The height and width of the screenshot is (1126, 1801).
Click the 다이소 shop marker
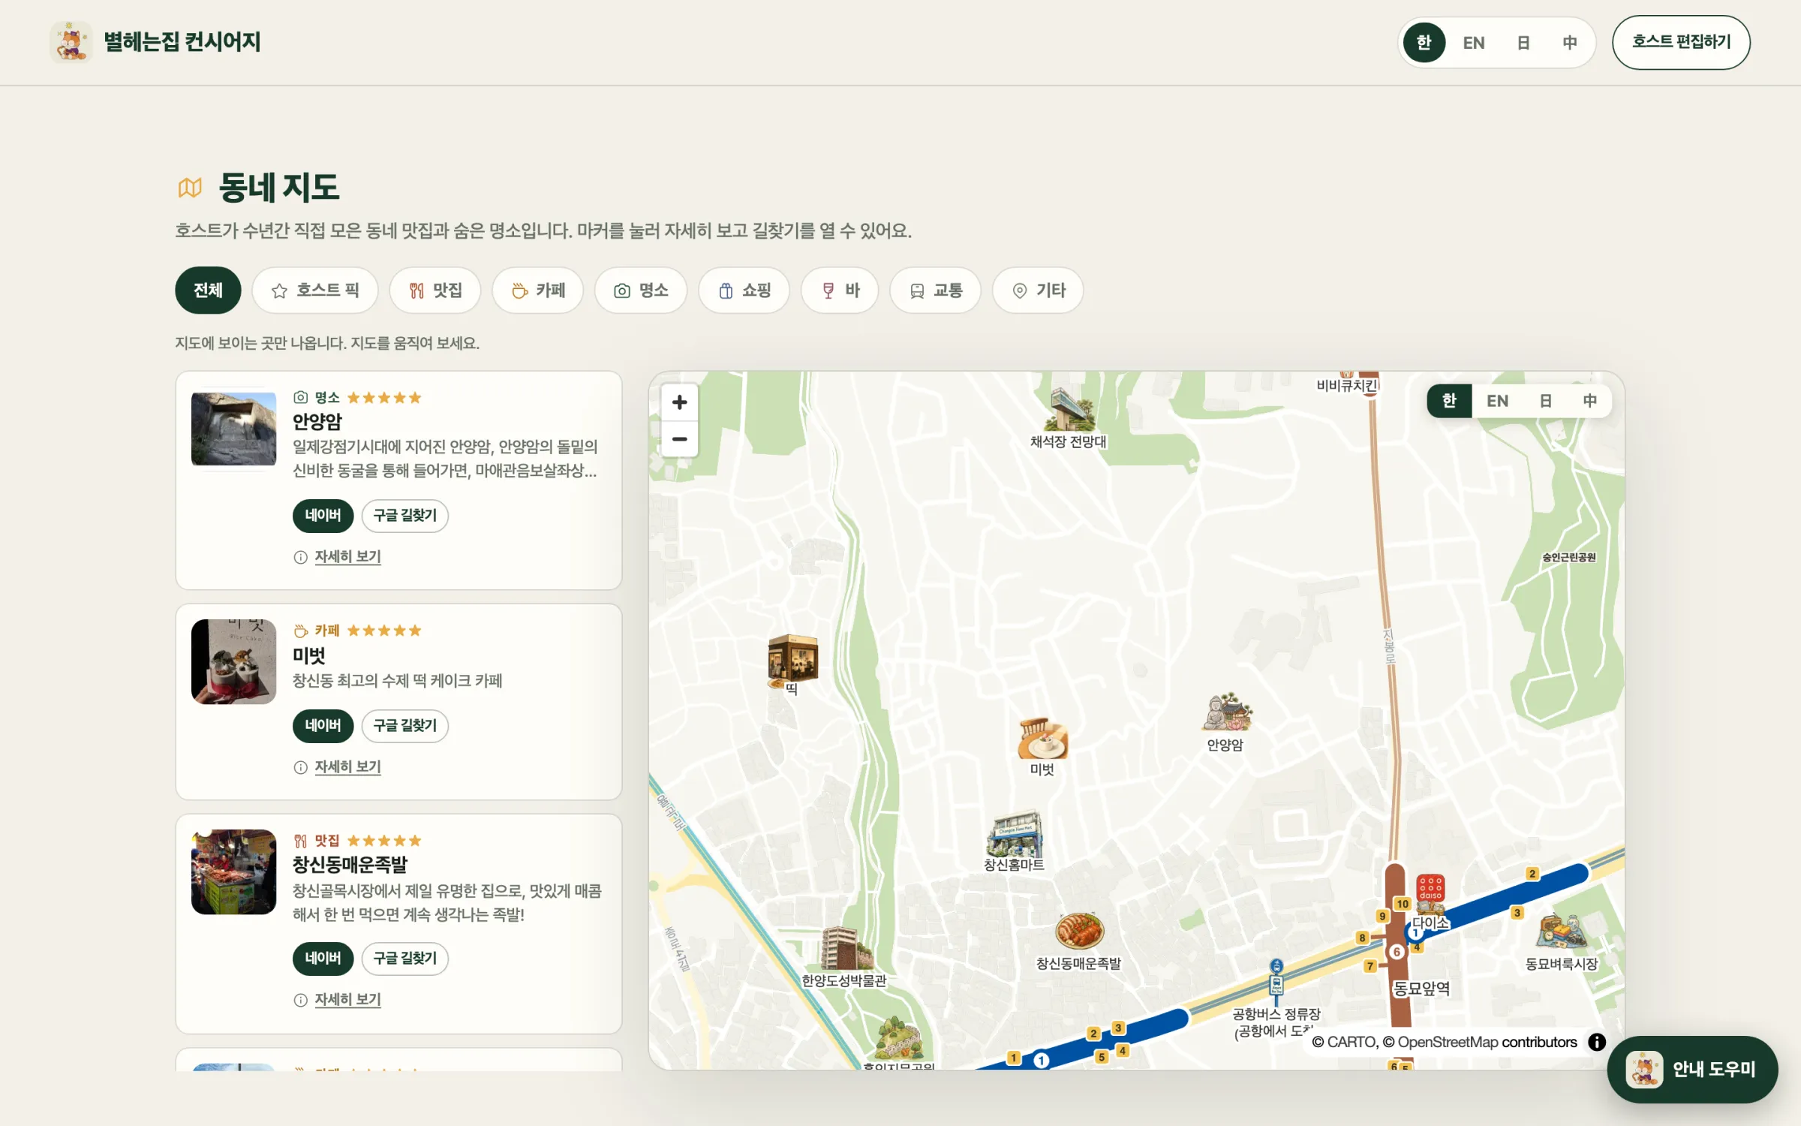1430,893
